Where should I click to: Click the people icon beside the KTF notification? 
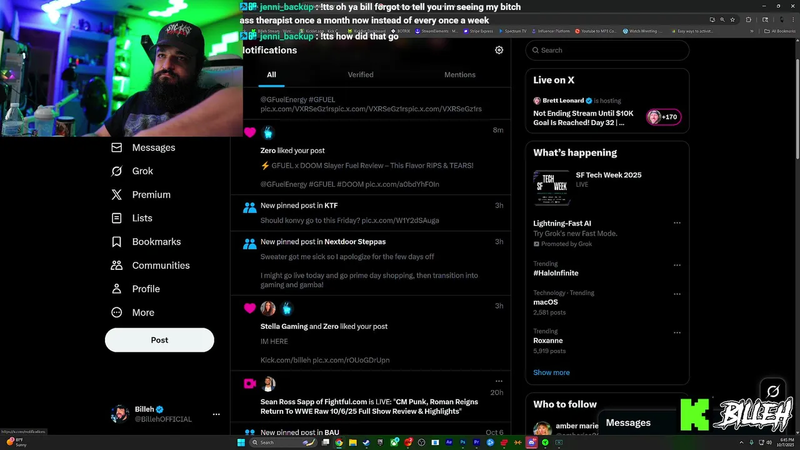[x=249, y=207]
